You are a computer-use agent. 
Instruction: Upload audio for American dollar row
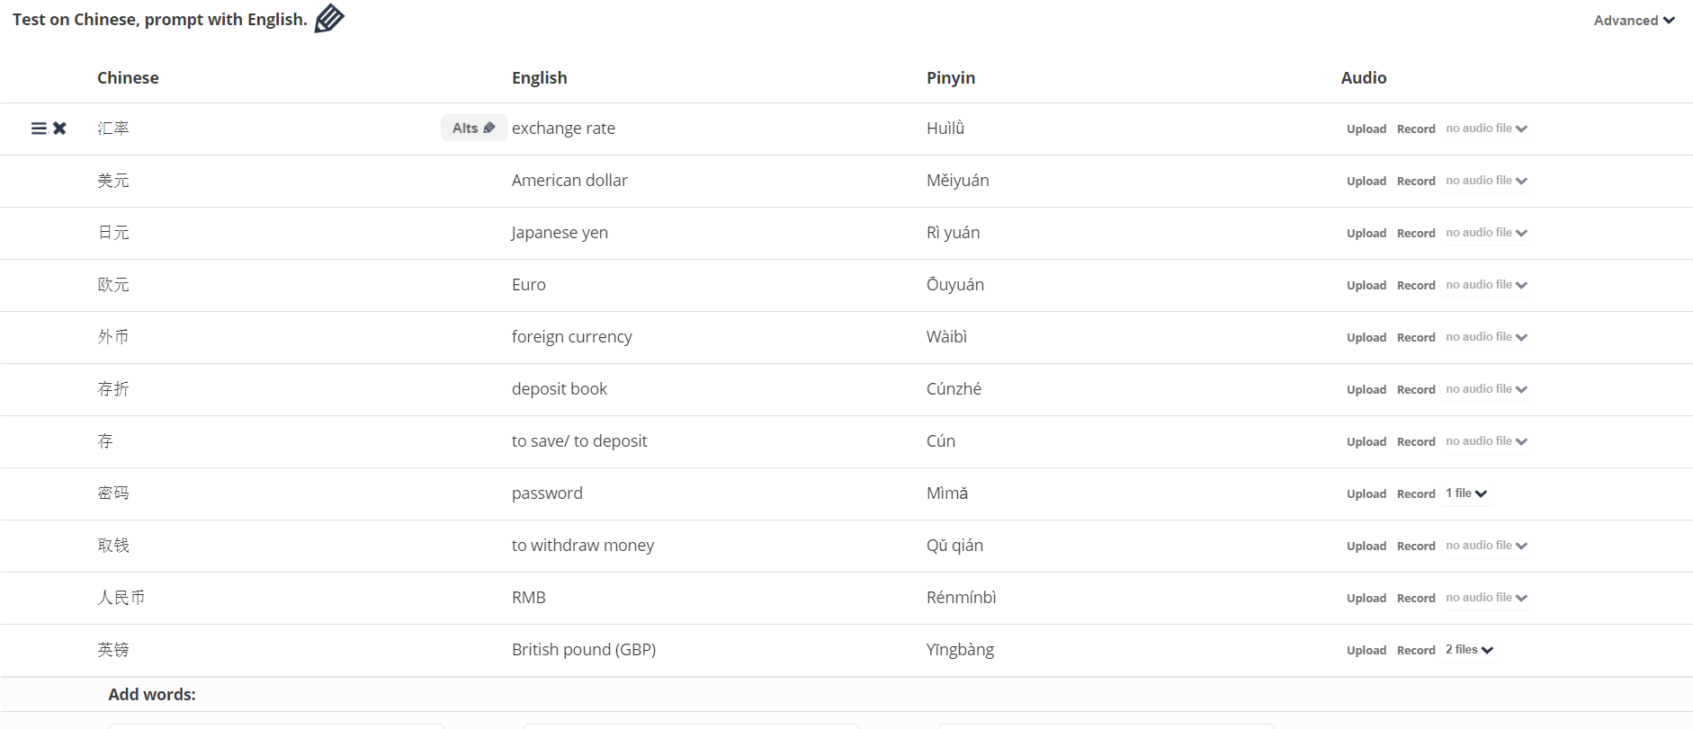tap(1366, 181)
